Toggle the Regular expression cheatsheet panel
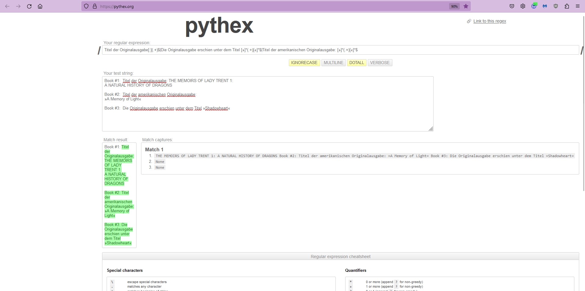This screenshot has height=291, width=585. pos(340,257)
